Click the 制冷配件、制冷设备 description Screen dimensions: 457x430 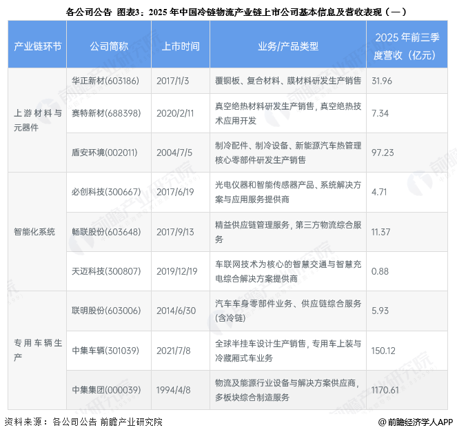tap(288, 153)
